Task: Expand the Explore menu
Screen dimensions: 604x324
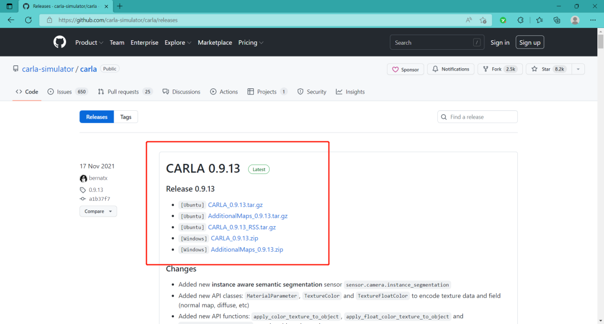Action: point(178,43)
